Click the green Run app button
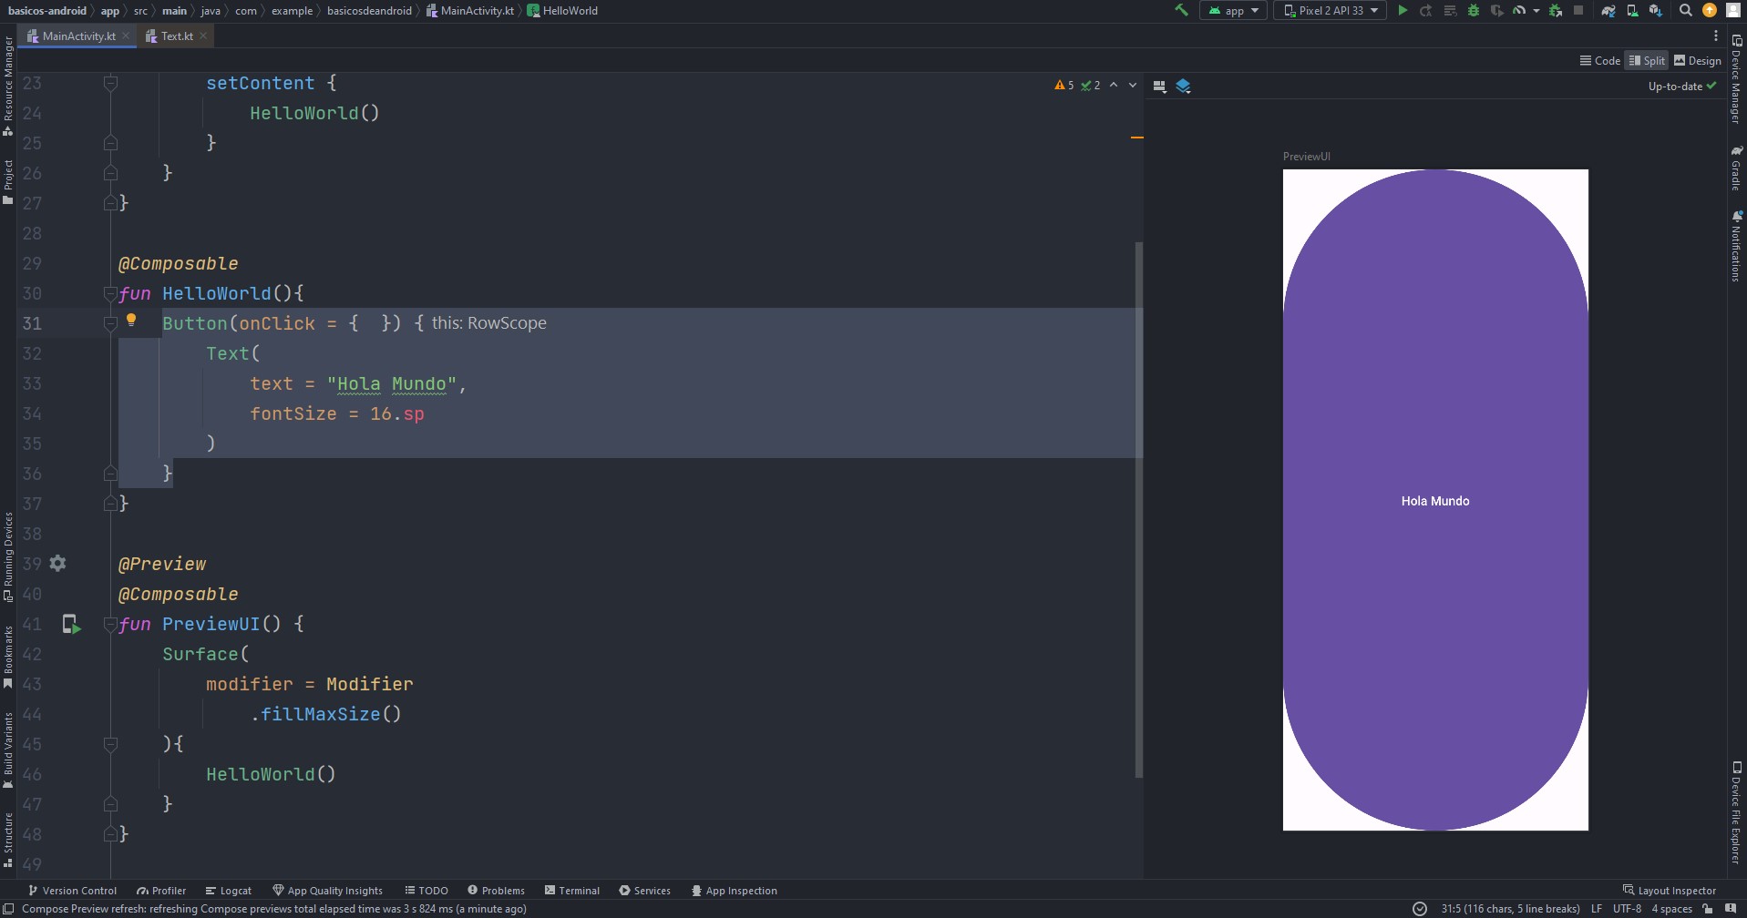The image size is (1747, 918). pyautogui.click(x=1403, y=11)
